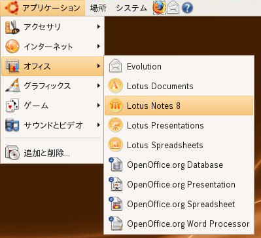Screen dimensions: 261x238
Task: Expand the ゲーム submenu arrow
Action: [x=99, y=106]
